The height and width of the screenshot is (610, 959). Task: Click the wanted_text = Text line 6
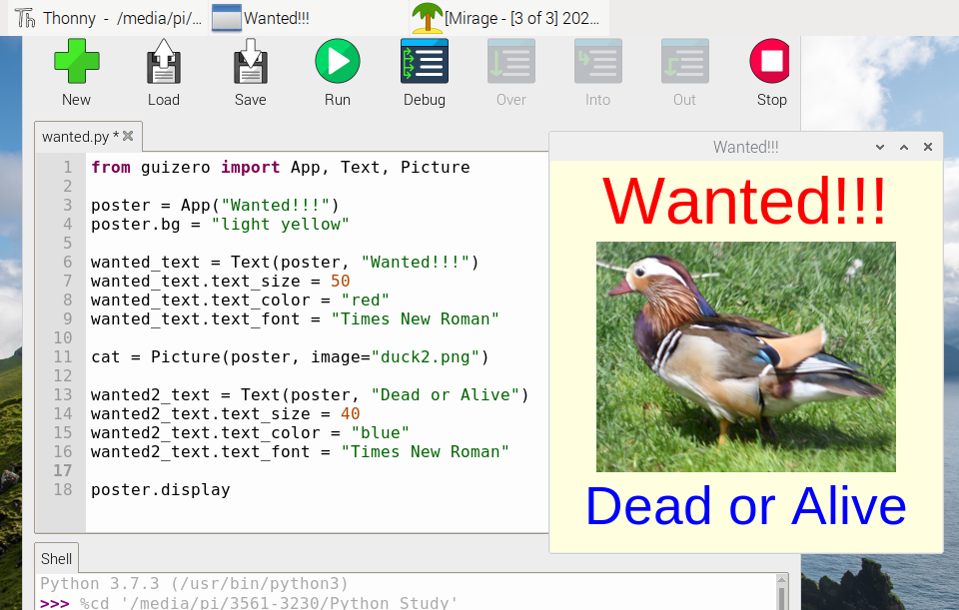coord(285,262)
